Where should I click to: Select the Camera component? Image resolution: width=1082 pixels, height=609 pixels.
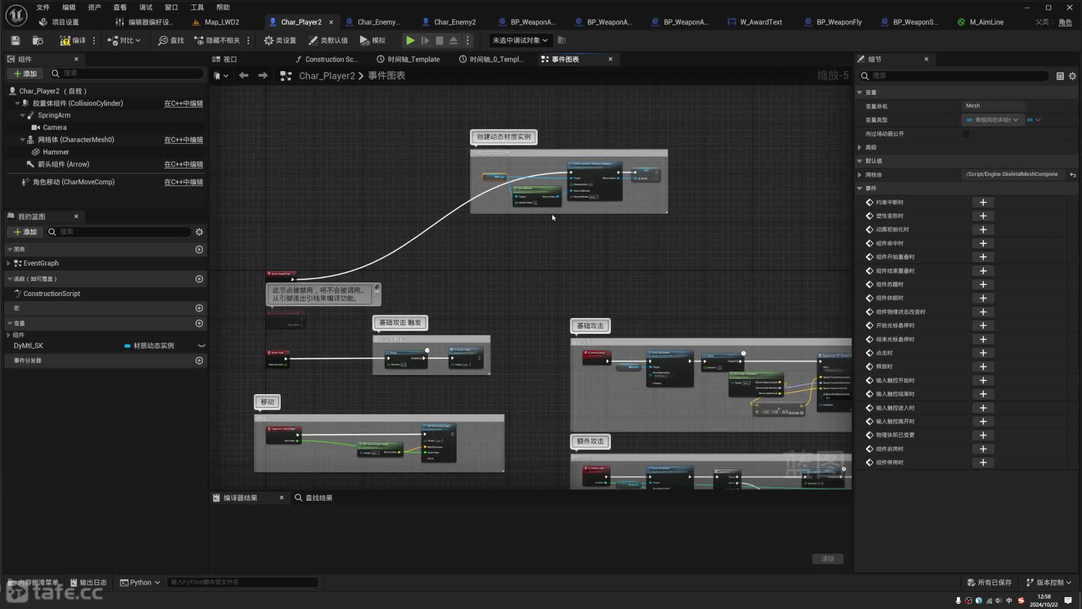tap(55, 127)
